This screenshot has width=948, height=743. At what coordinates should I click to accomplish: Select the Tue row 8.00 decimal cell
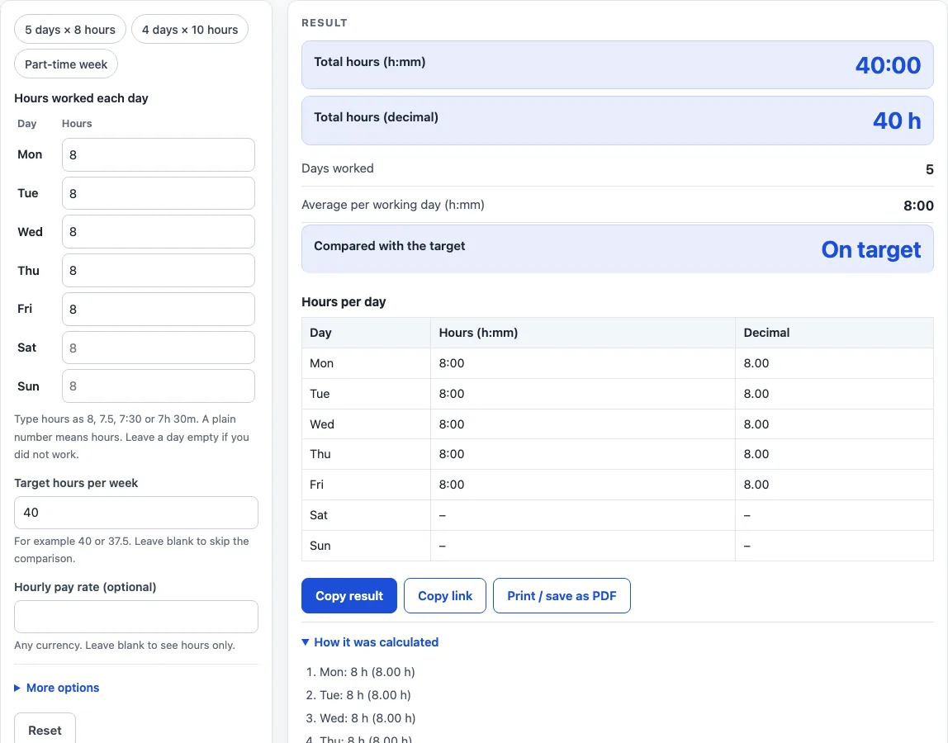tap(834, 394)
